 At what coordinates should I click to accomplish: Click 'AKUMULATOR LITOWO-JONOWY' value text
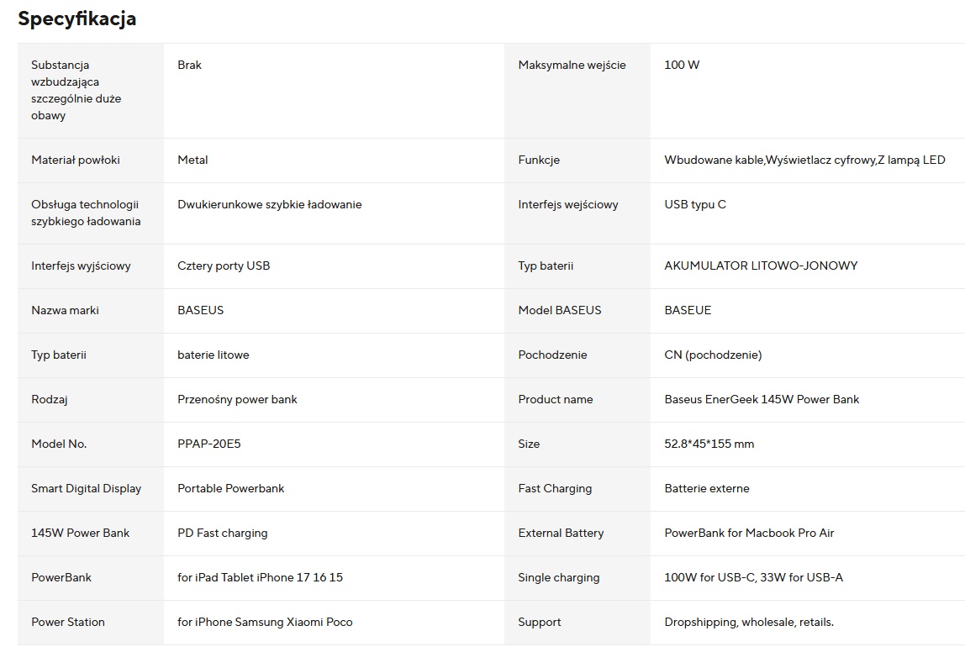[x=761, y=266]
